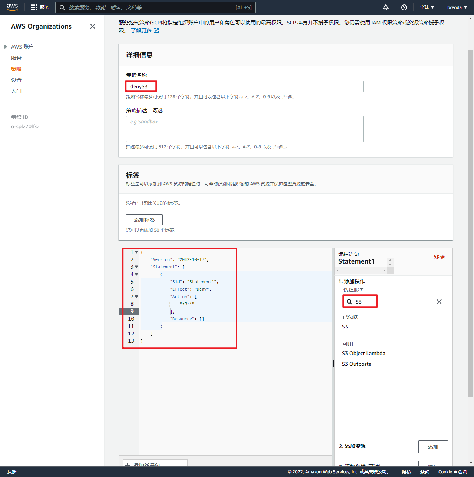Click the "Version" line in editor
This screenshot has height=477, width=474.
coord(180,259)
